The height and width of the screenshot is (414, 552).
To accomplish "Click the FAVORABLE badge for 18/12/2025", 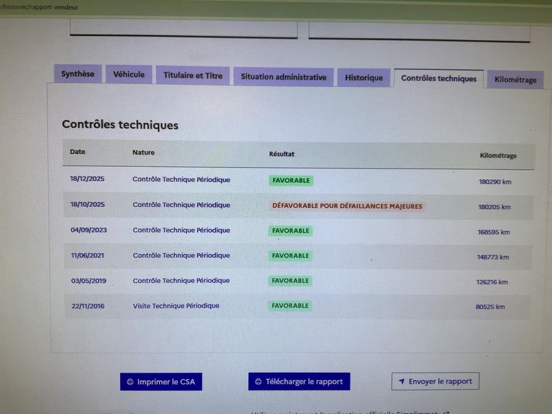I will point(290,181).
